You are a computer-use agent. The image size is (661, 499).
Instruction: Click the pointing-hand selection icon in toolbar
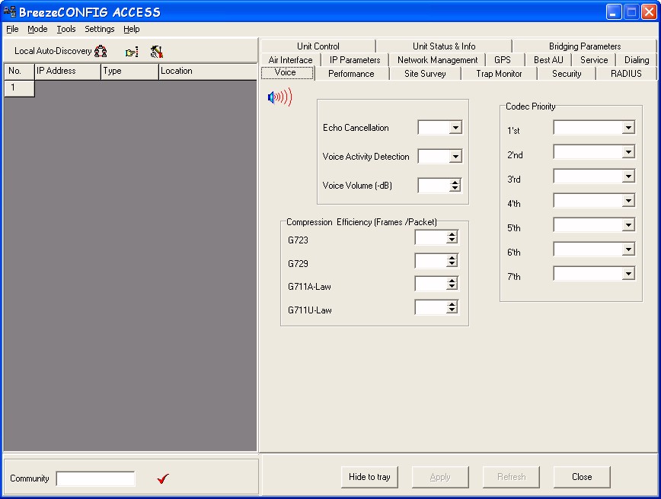pyautogui.click(x=132, y=52)
